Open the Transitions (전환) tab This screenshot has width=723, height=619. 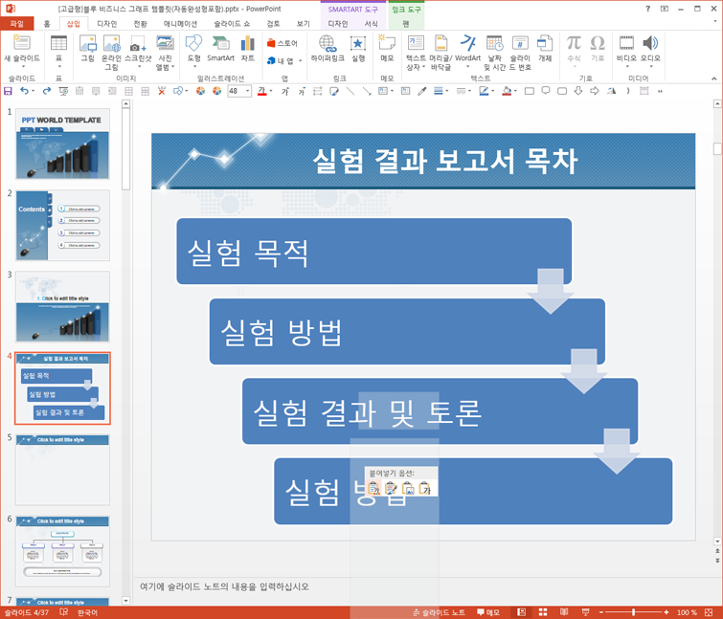pos(140,24)
